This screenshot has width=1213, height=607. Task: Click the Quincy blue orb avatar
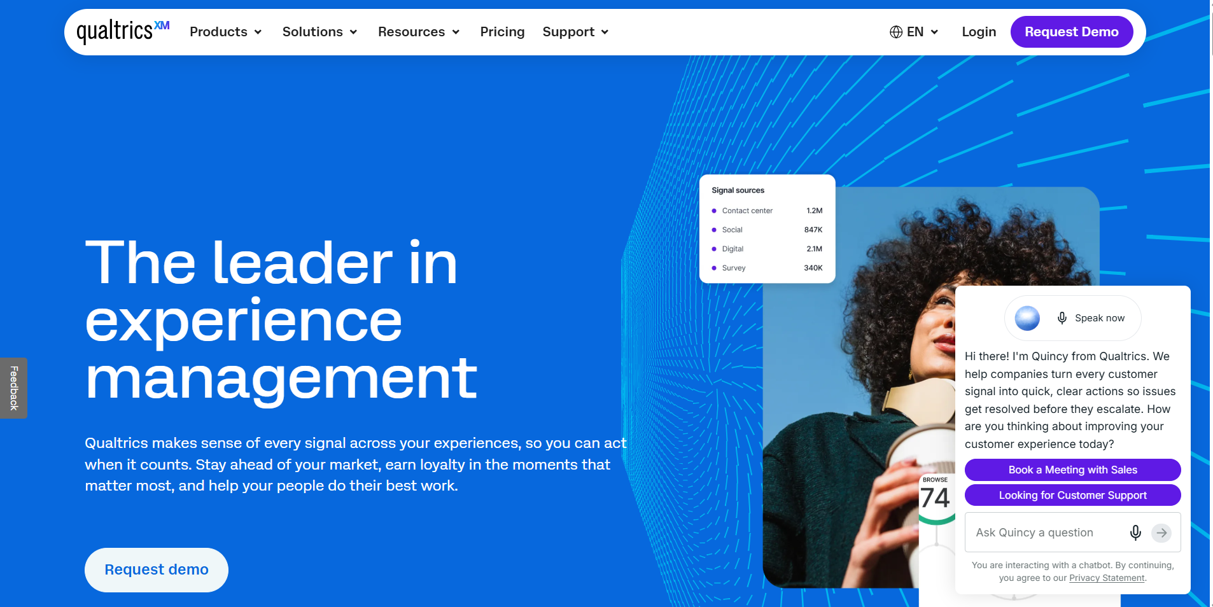click(x=1027, y=318)
